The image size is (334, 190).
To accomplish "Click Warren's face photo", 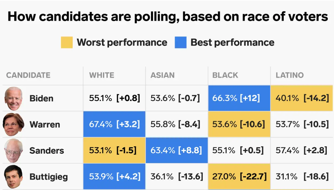I will [13, 124].
